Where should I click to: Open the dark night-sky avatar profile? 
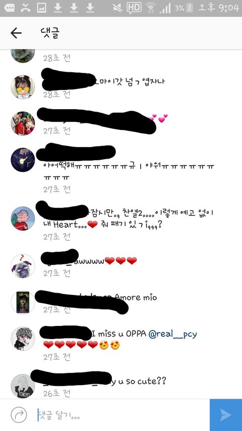click(23, 160)
